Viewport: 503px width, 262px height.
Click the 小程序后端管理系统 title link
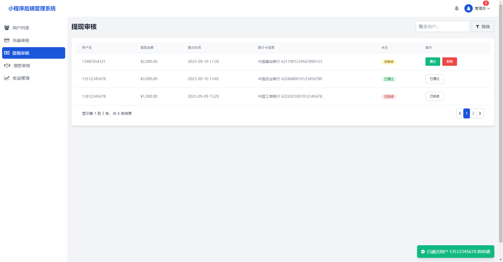coord(32,8)
